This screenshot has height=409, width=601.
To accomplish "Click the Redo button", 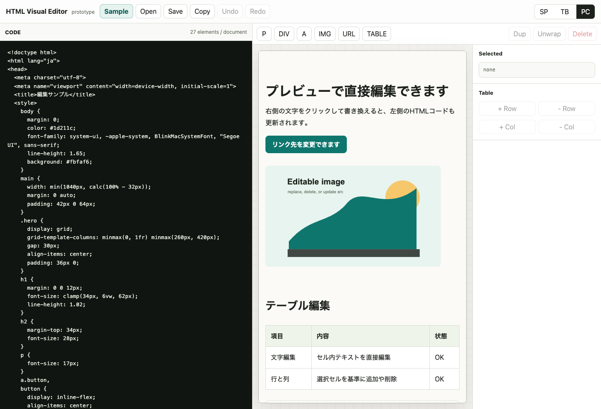I will (x=258, y=11).
